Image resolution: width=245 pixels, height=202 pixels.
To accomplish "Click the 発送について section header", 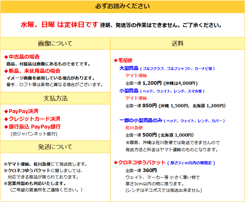I will [x=55, y=147].
